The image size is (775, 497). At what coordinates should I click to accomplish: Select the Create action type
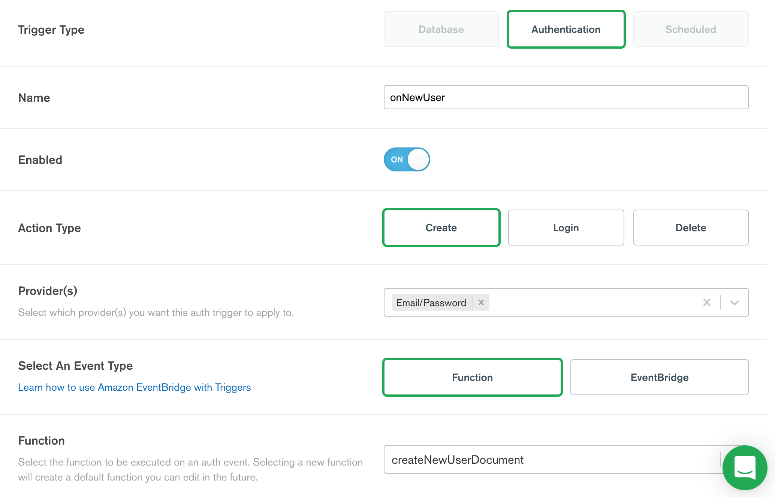[x=441, y=228]
